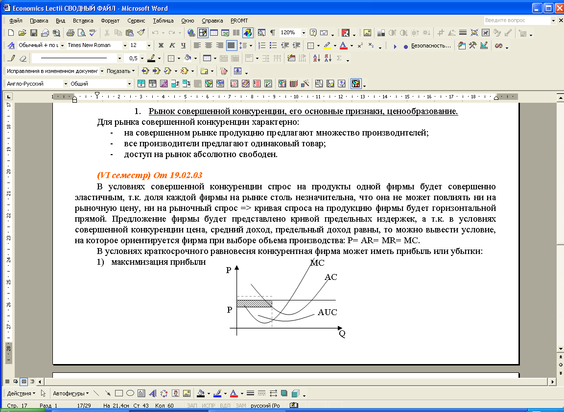Click Безопасность button
The height and width of the screenshot is (412, 564).
point(431,46)
